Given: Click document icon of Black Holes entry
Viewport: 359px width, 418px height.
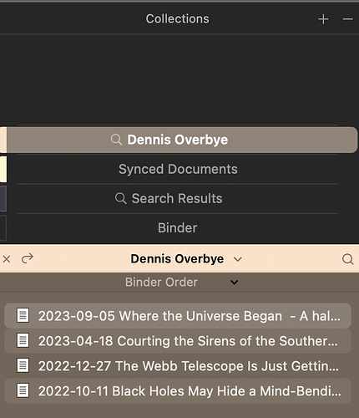Looking at the screenshot, I should (23, 390).
